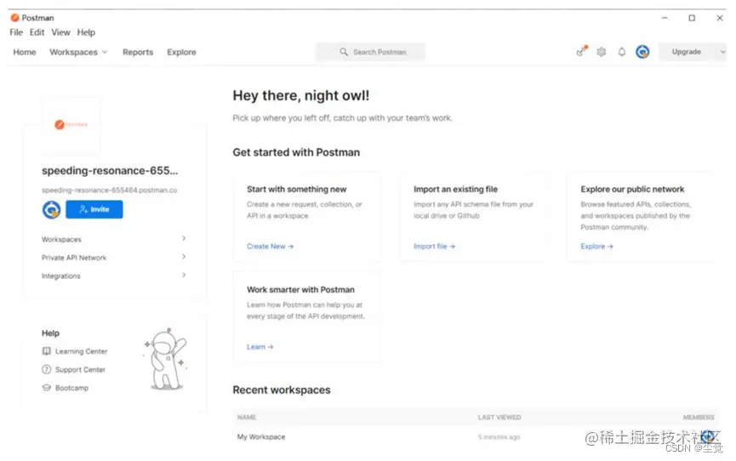736x461 pixels.
Task: Click the search magnifier icon
Action: point(344,52)
